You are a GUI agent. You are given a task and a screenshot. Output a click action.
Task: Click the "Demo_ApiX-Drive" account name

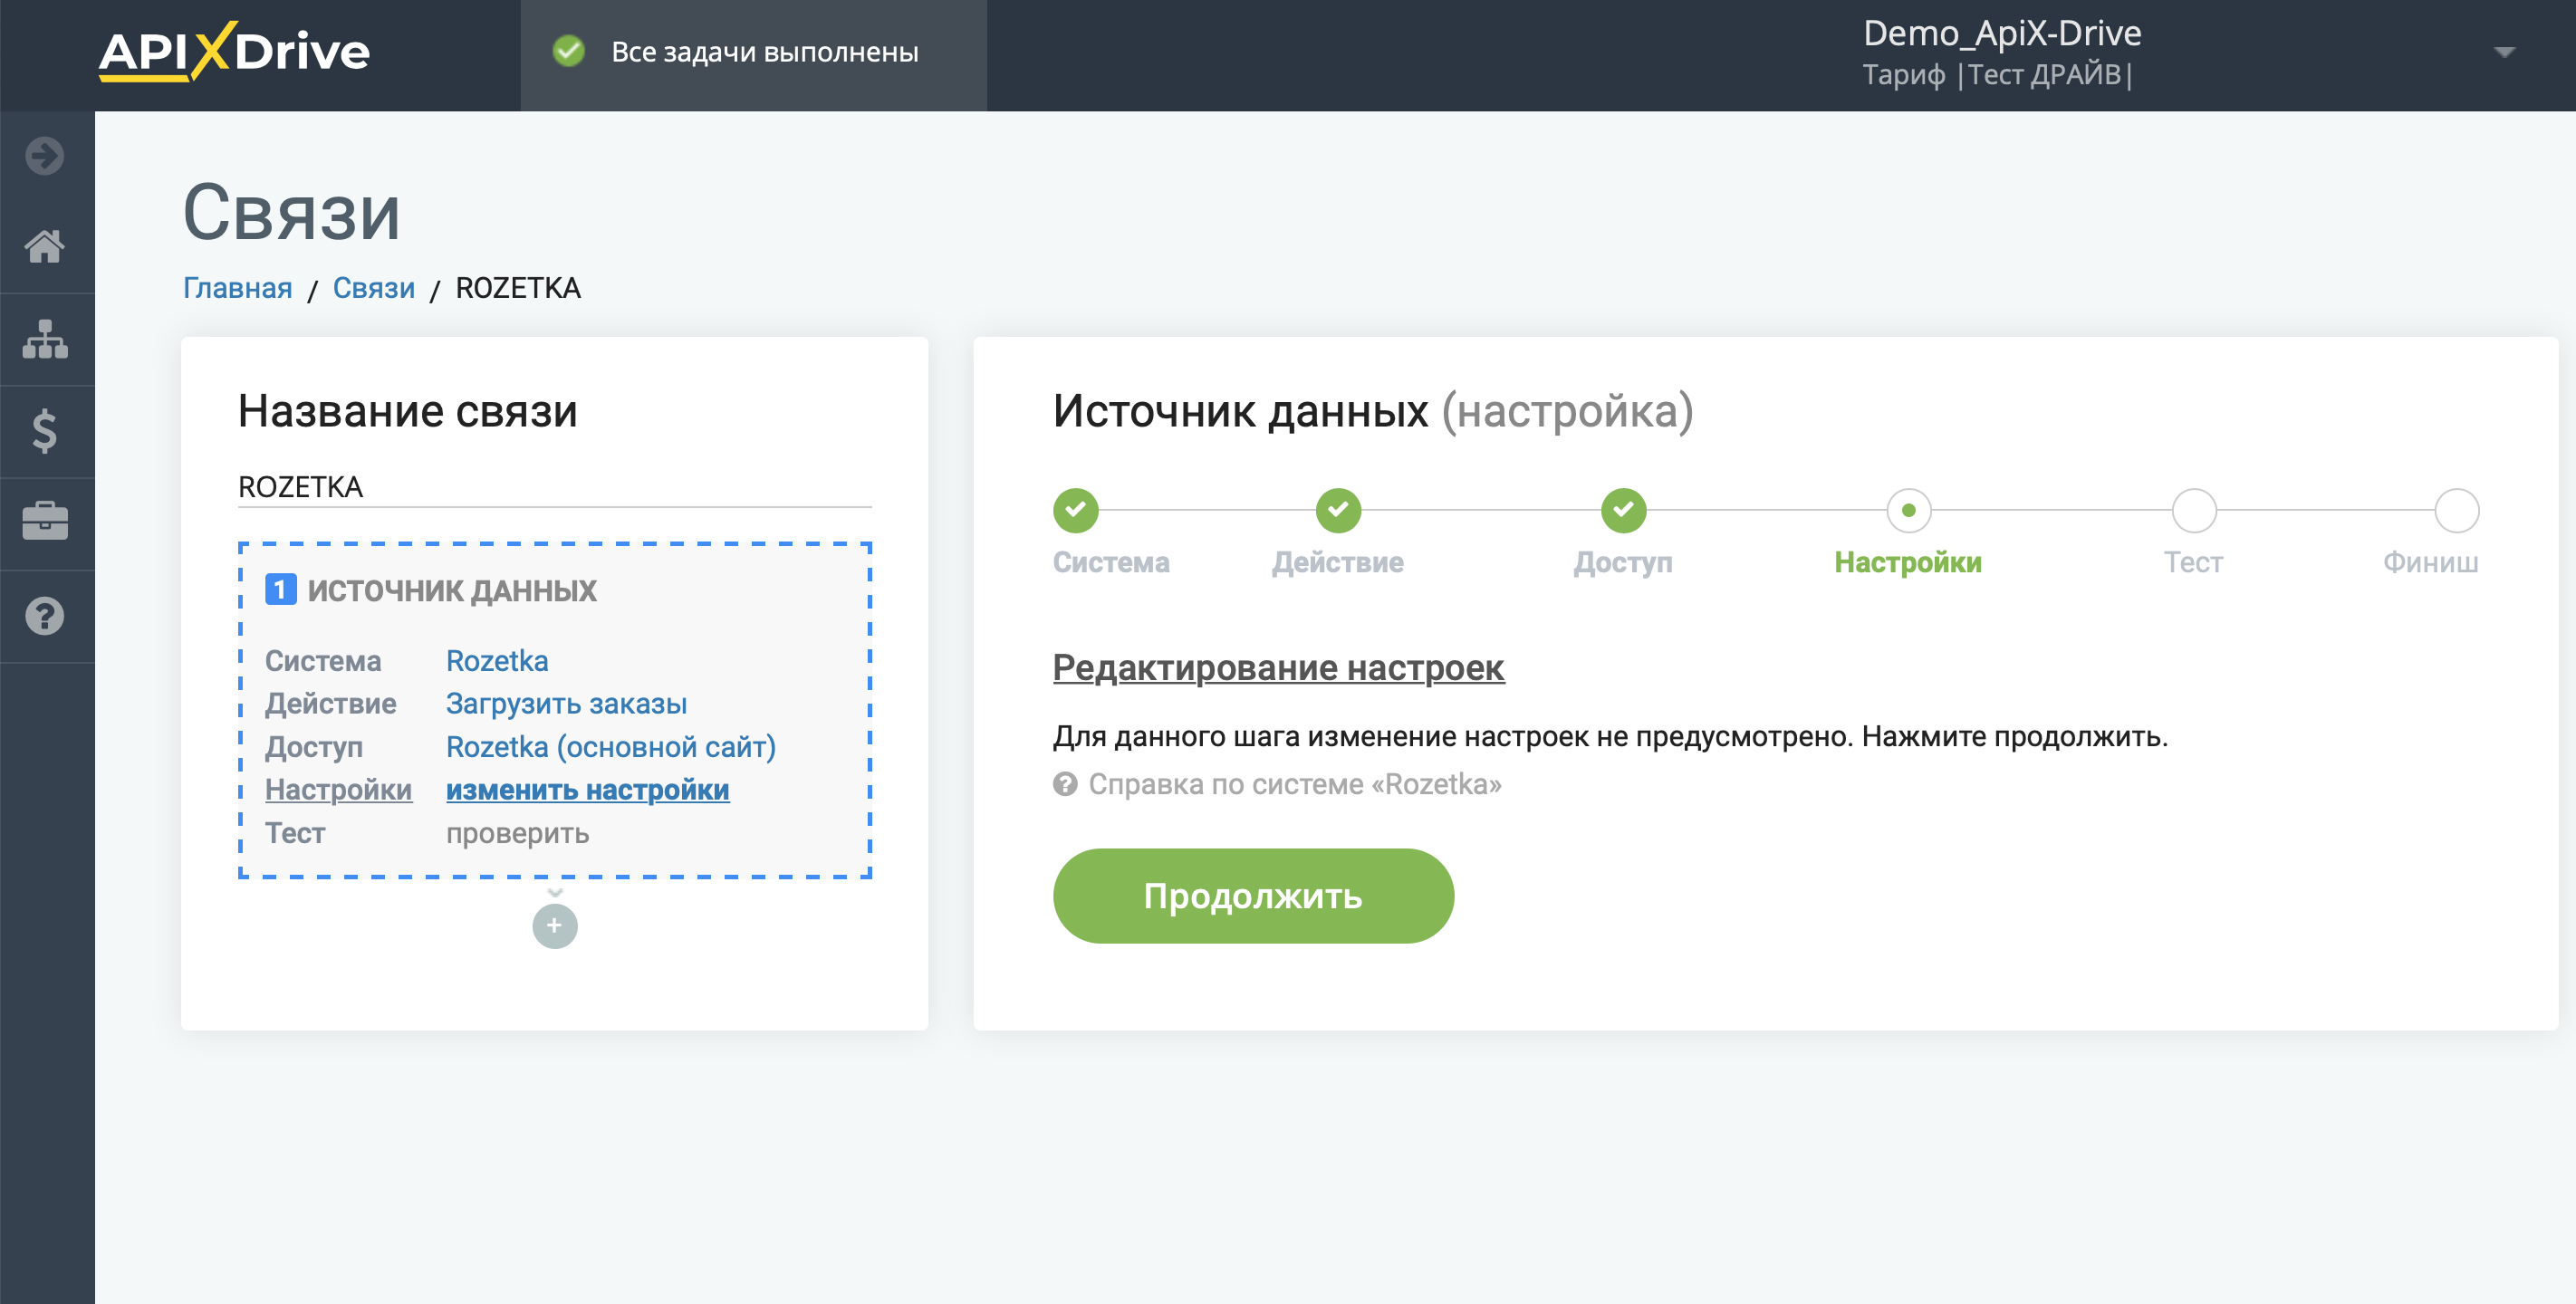pyautogui.click(x=2002, y=33)
